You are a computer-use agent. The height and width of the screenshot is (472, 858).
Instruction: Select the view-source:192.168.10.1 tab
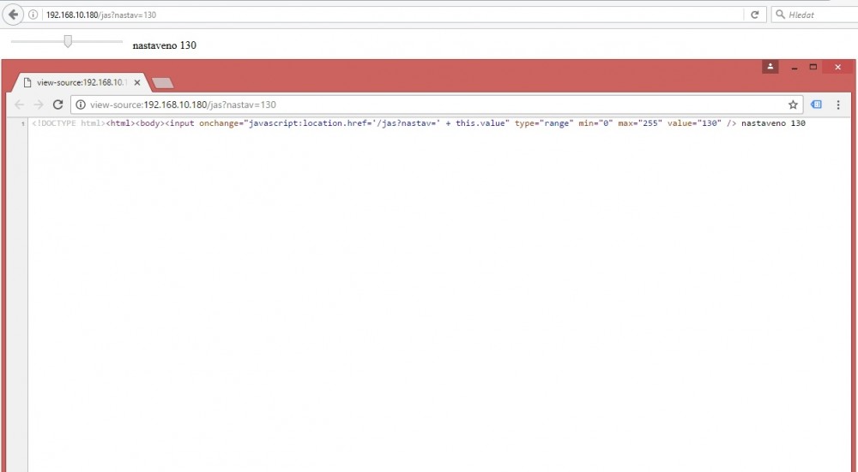[x=77, y=83]
